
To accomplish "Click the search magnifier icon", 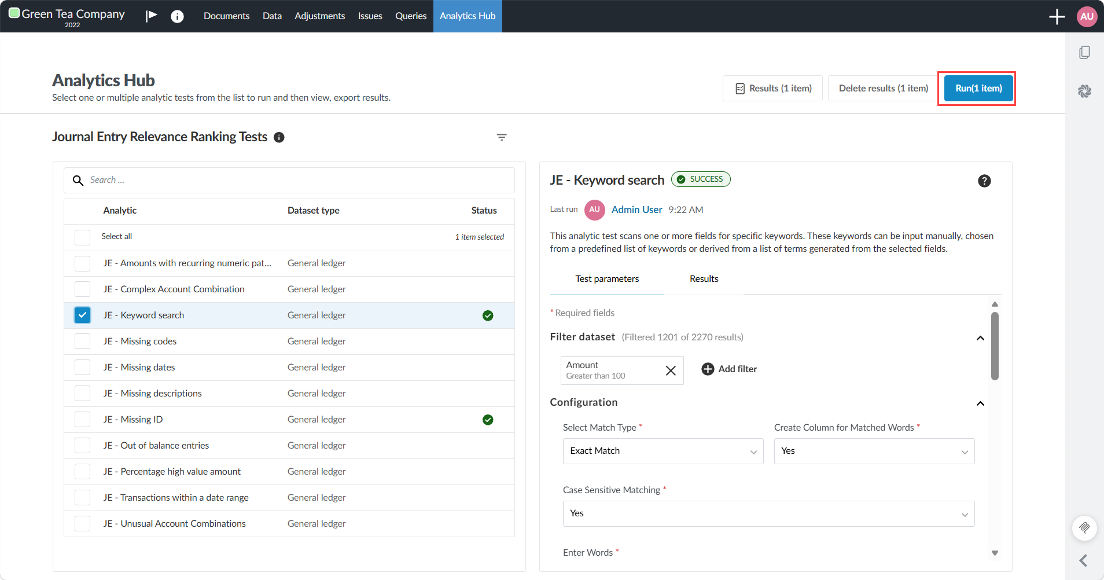I will point(78,181).
